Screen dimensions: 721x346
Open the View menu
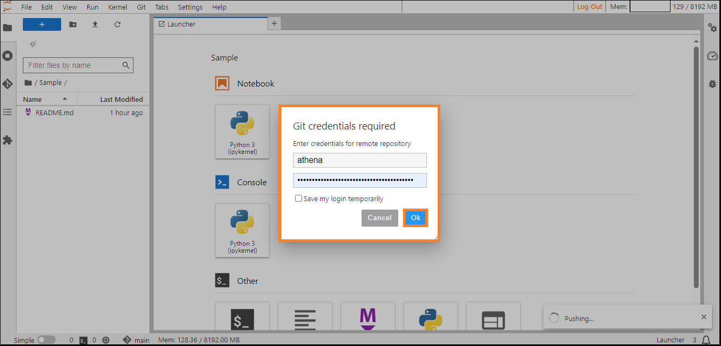click(x=70, y=7)
